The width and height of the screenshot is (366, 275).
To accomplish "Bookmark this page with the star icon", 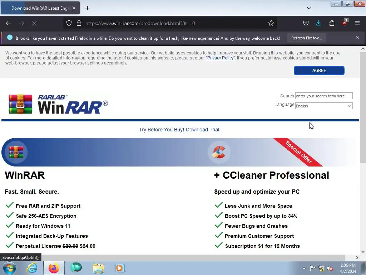I will tap(271, 23).
